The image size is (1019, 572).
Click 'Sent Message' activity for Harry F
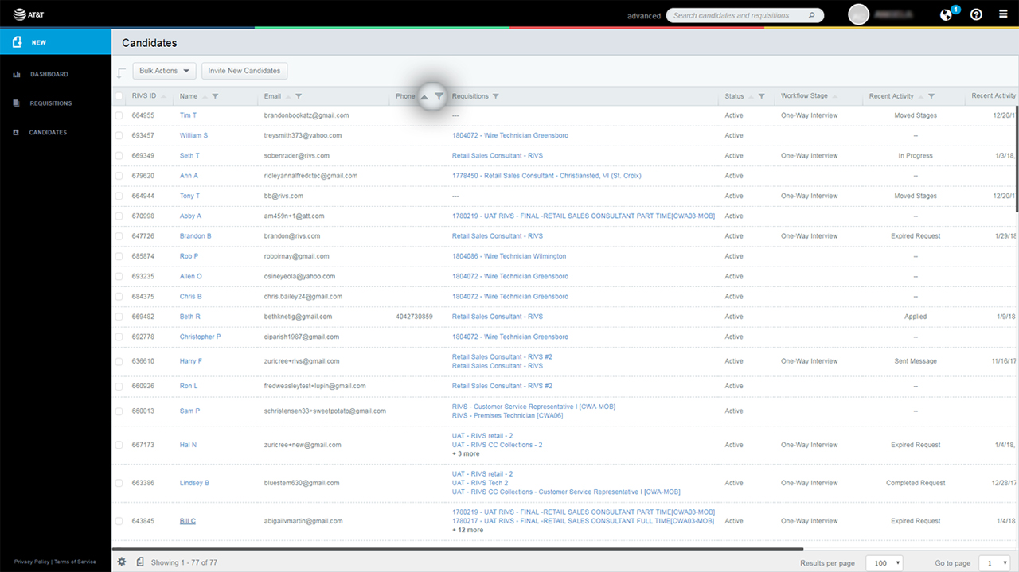click(x=916, y=361)
